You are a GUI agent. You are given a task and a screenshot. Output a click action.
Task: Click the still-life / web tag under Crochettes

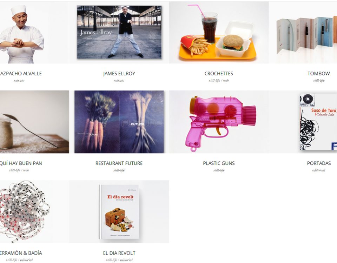point(219,81)
